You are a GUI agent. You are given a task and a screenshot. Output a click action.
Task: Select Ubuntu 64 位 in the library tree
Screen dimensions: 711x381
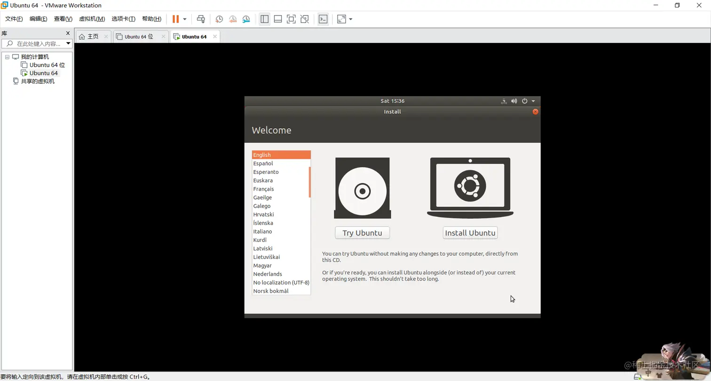[47, 65]
